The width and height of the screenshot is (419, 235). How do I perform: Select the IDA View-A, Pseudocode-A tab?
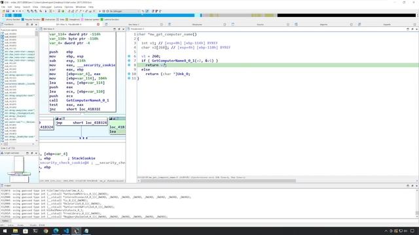coord(69,24)
